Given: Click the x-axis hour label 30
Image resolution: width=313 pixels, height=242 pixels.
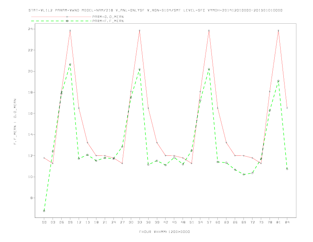Looking at the screenshot, I should (x=131, y=222).
